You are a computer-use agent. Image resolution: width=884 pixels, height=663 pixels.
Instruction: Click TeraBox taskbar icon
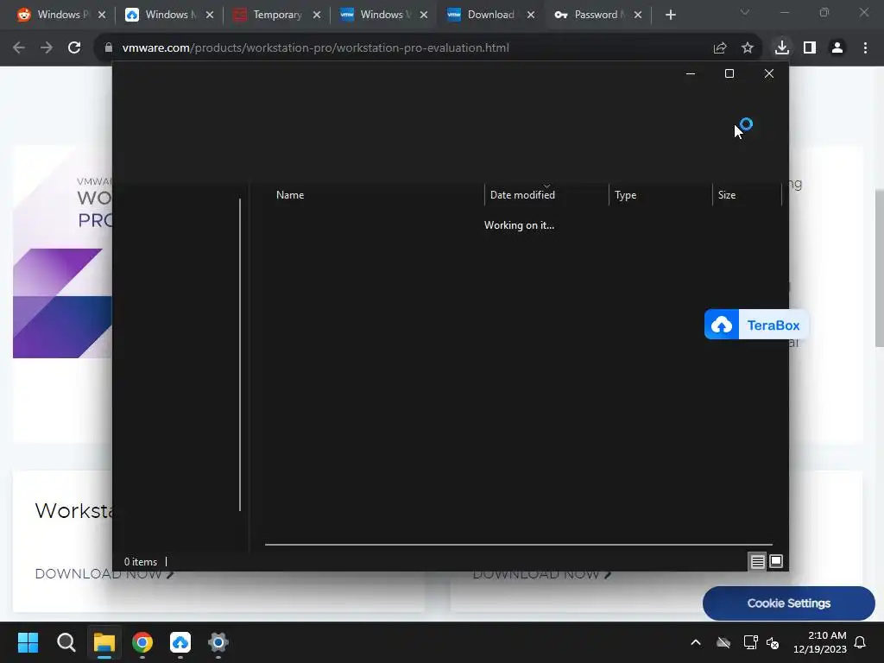pyautogui.click(x=180, y=642)
